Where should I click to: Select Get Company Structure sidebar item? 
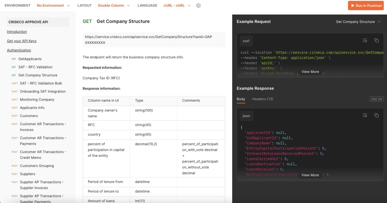pos(38,75)
